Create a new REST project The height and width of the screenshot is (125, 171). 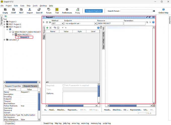21,11
